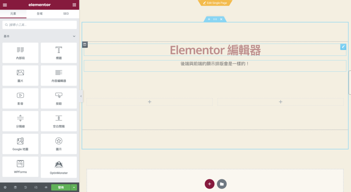The width and height of the screenshot is (351, 192).
Task: Click the edit section dots handle
Action: click(215, 19)
